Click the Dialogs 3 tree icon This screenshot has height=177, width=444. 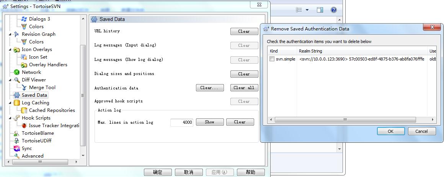coord(24,19)
